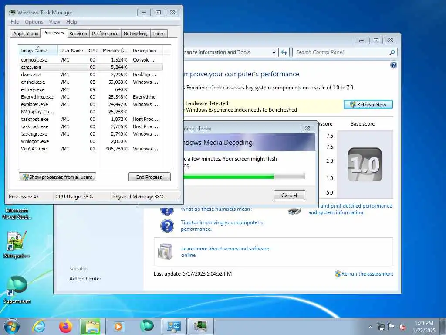Open the network tray icon
Screen dimensions: 446x335
[x=381, y=327]
